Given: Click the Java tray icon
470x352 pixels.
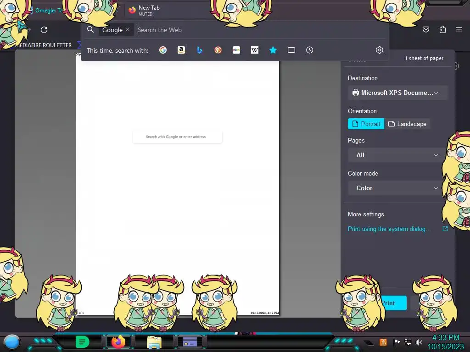Looking at the screenshot, I should [383, 342].
